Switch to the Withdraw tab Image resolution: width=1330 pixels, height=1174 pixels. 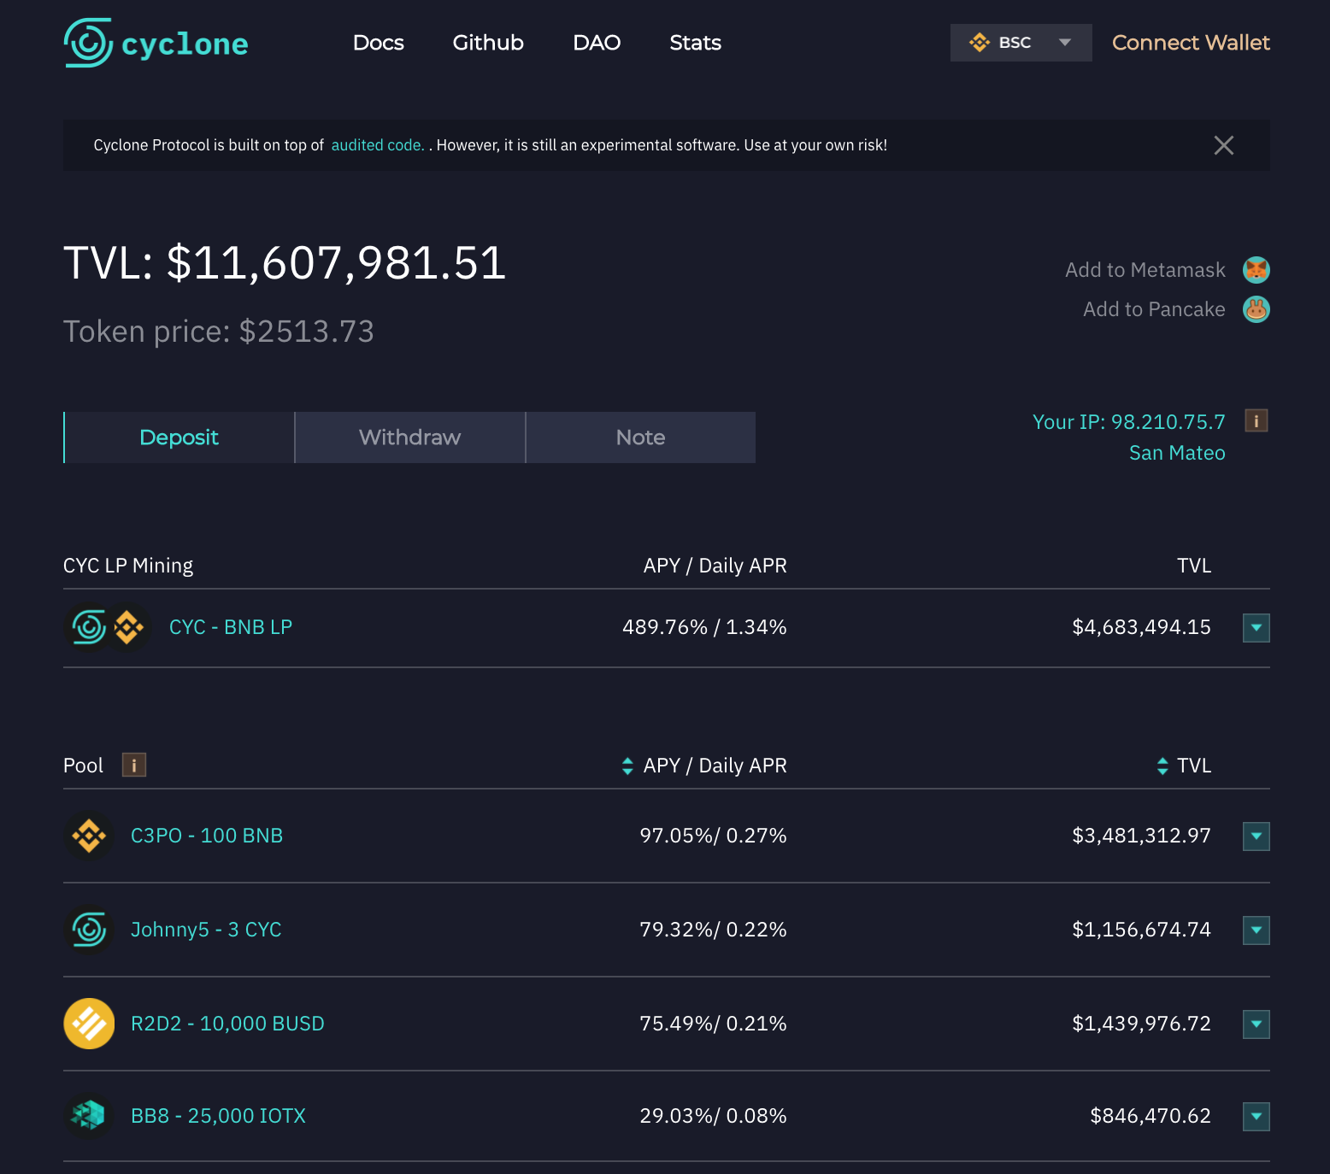pyautogui.click(x=410, y=437)
